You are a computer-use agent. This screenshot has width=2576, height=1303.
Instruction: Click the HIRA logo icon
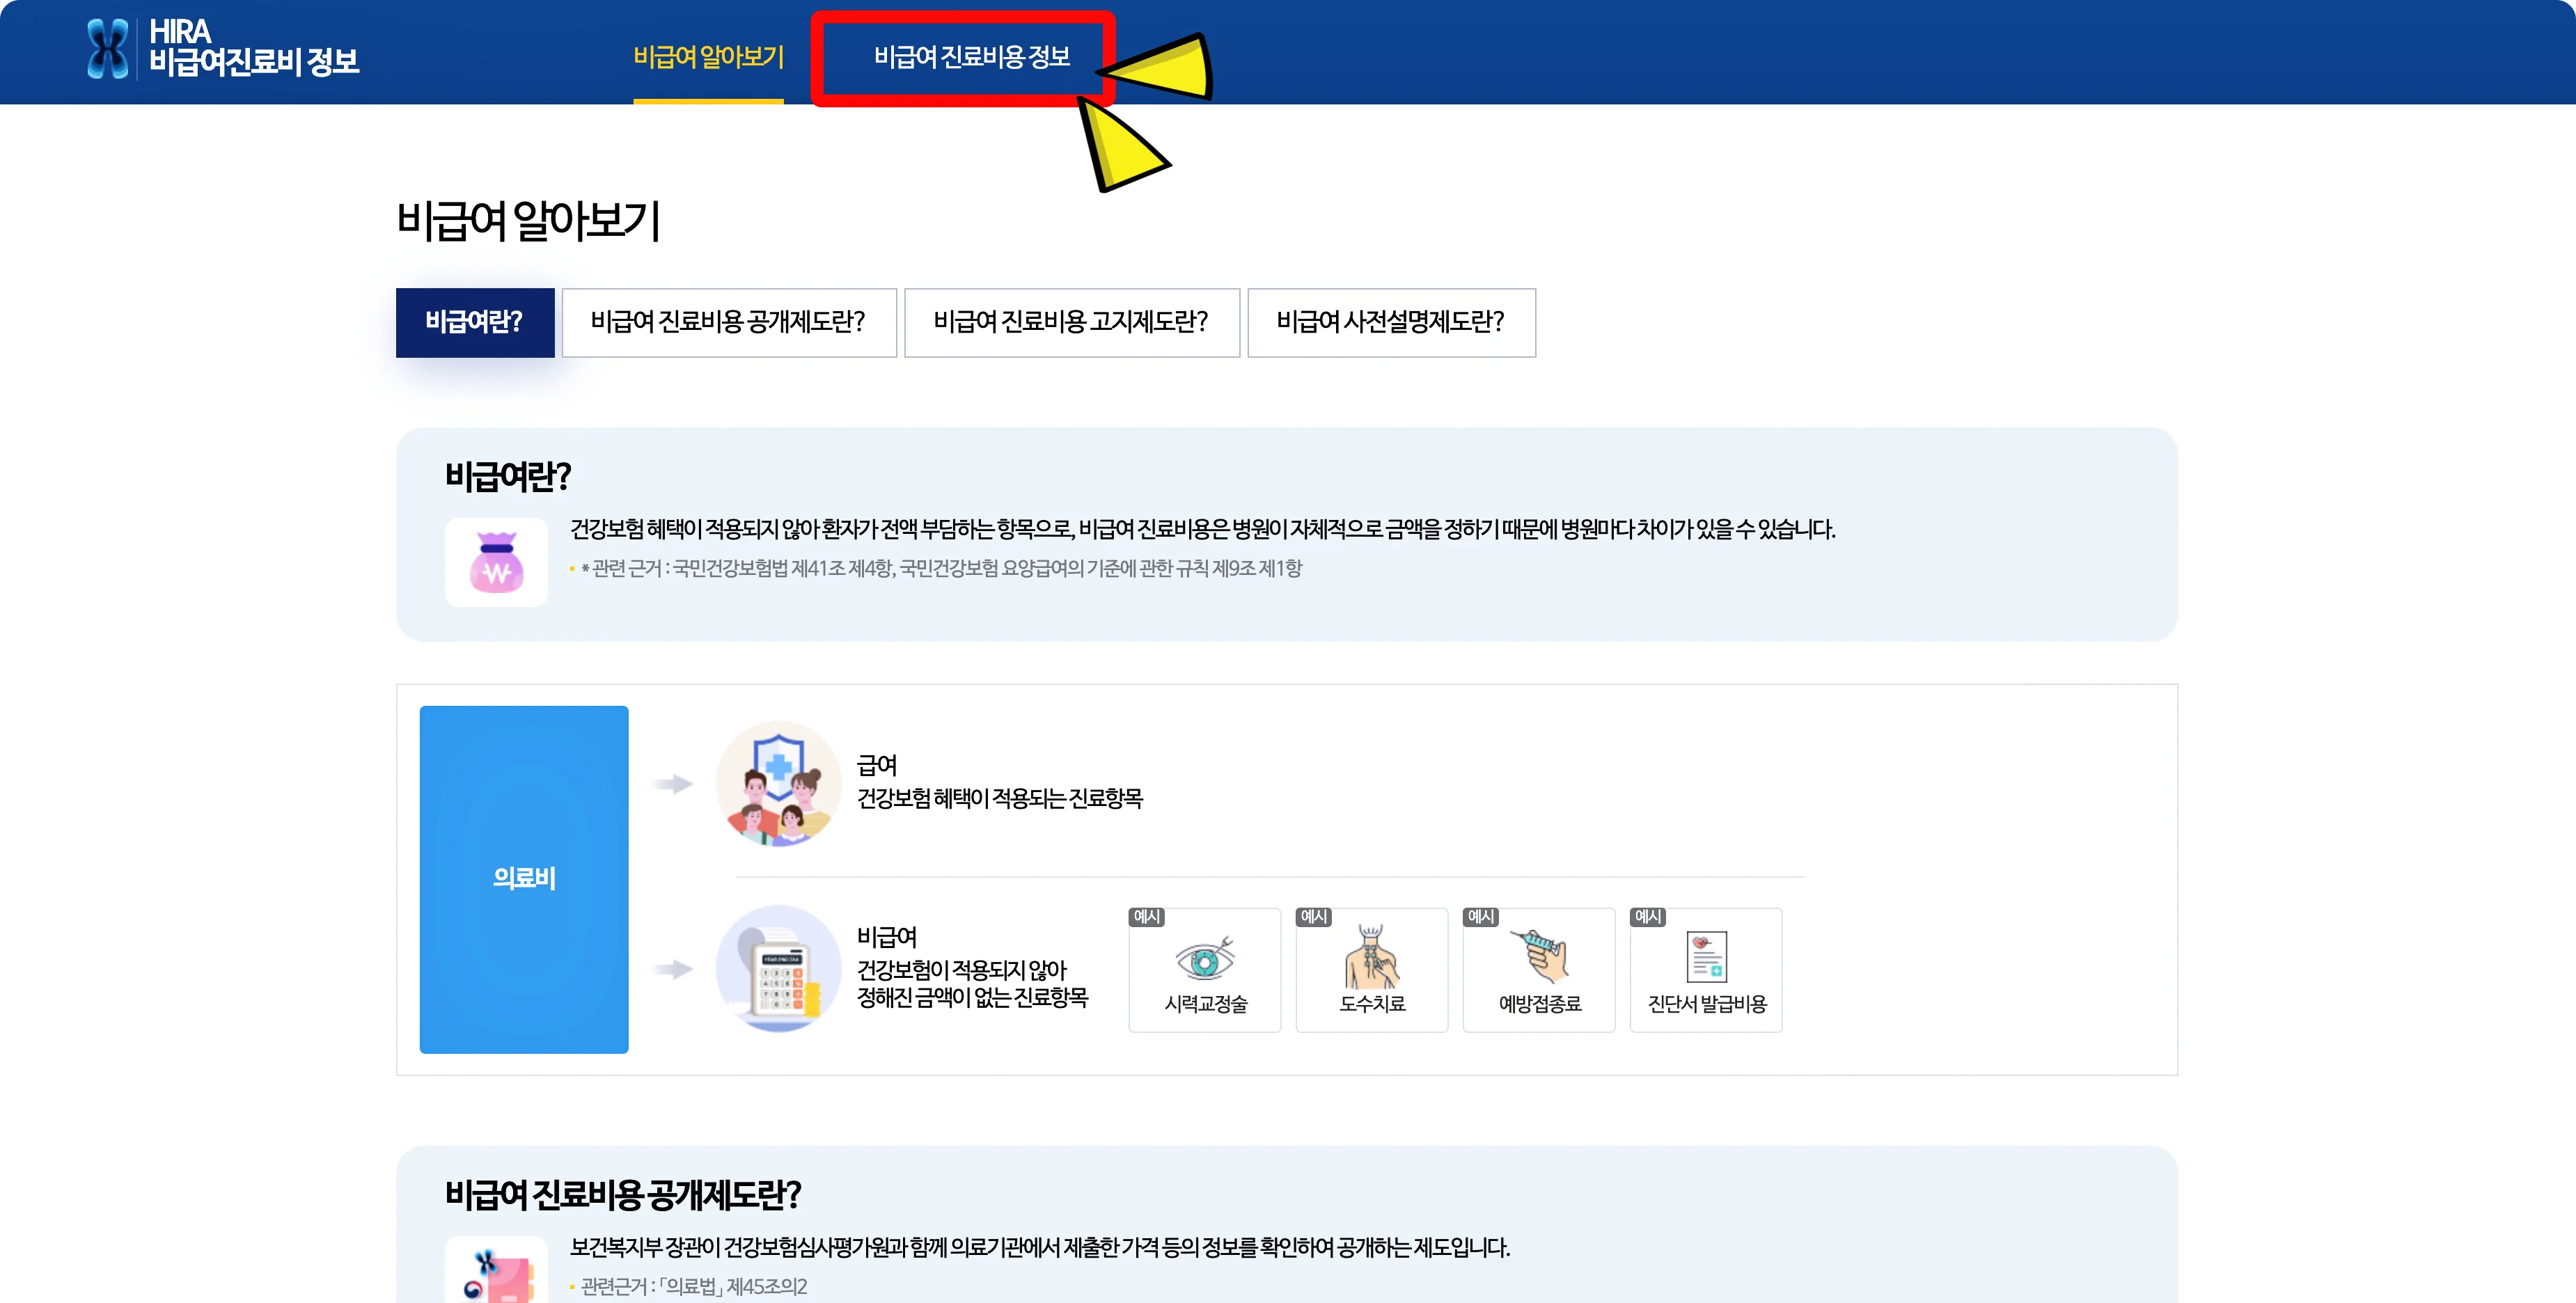(107, 48)
